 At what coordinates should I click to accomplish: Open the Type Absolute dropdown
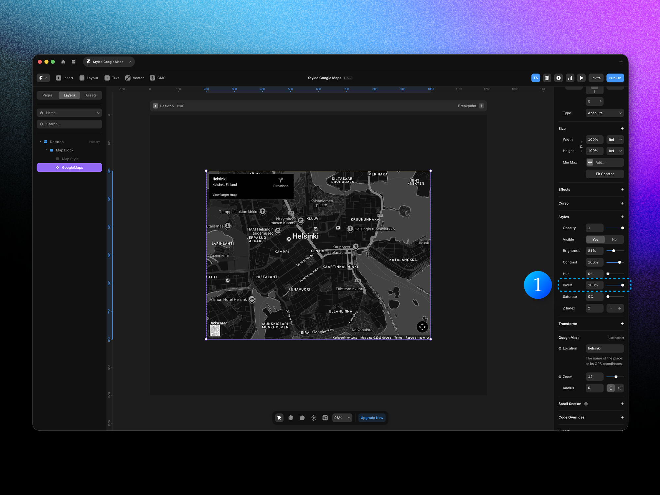click(604, 113)
